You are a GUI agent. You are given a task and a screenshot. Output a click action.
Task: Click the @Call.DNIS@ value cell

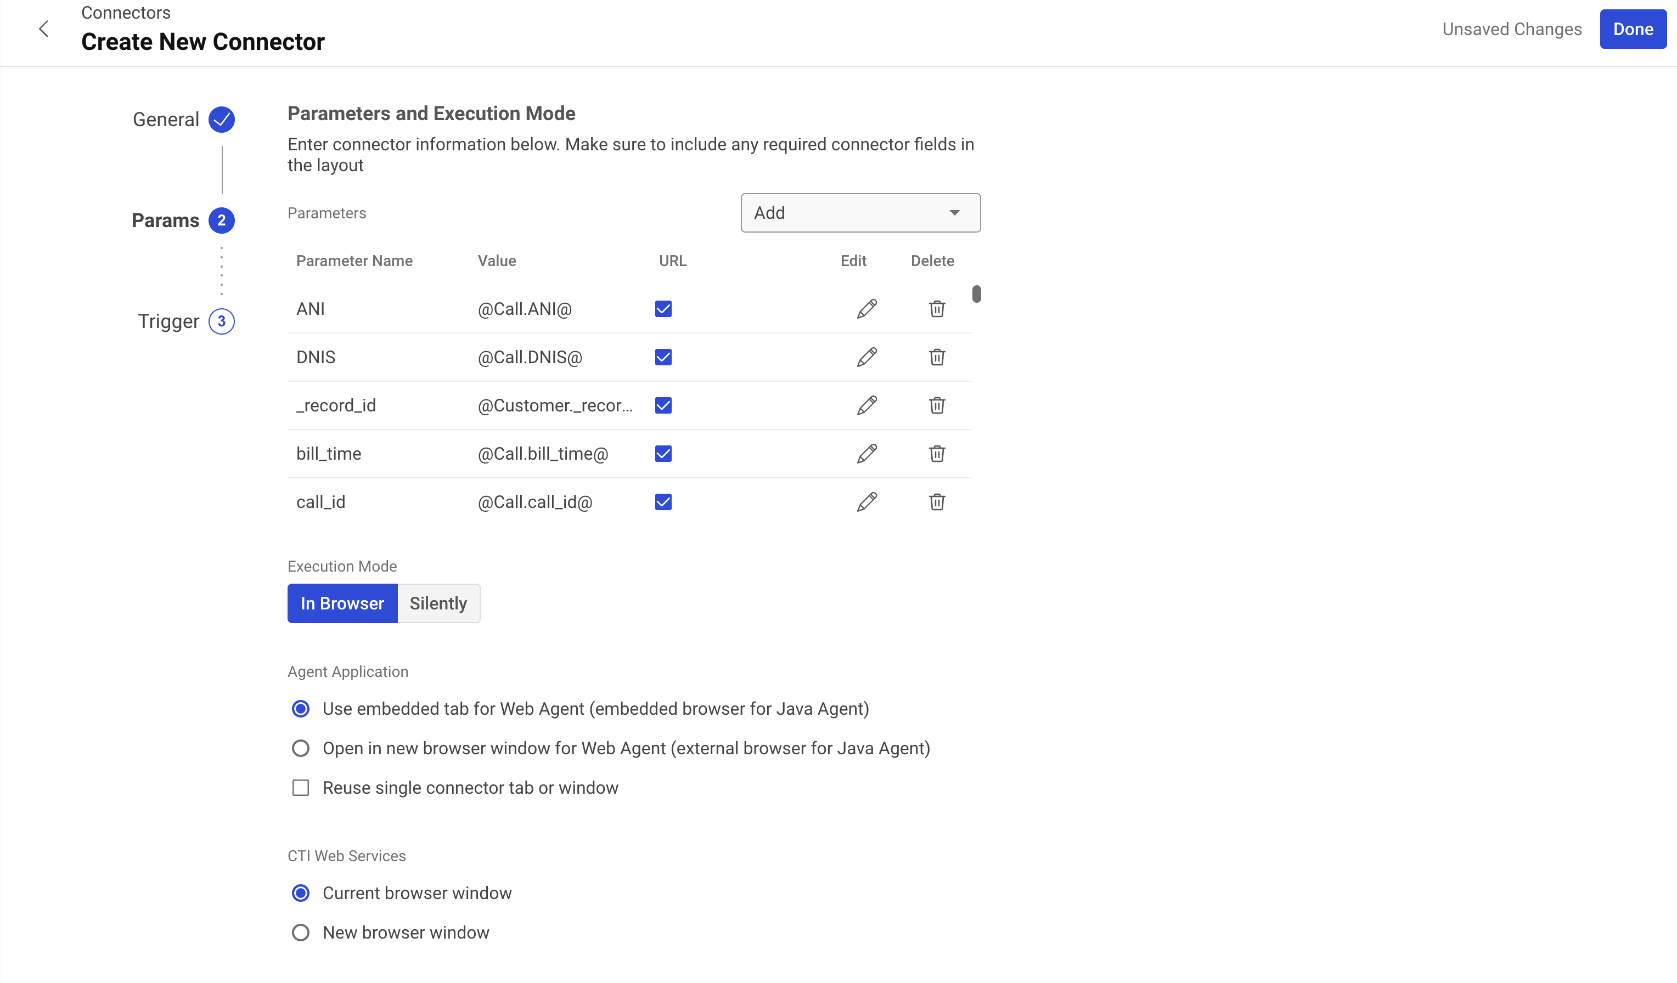(530, 357)
